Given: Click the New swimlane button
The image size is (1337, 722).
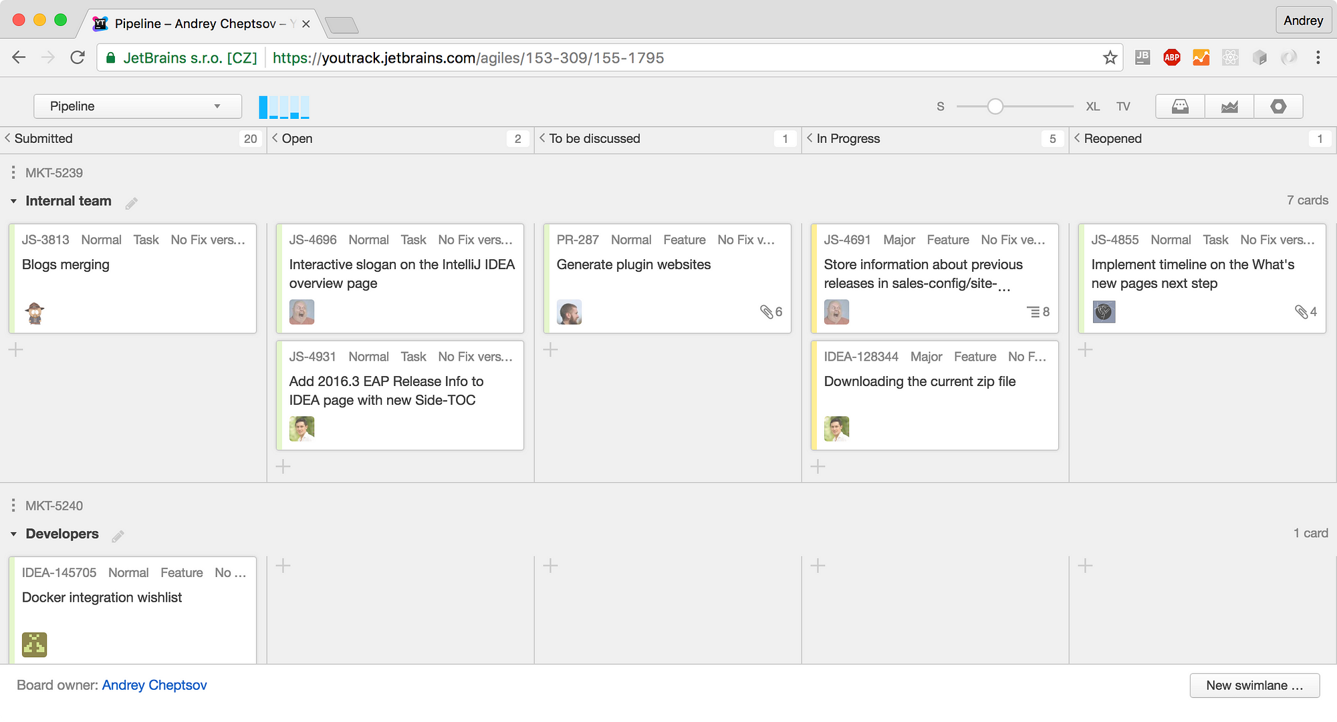Looking at the screenshot, I should 1253,685.
